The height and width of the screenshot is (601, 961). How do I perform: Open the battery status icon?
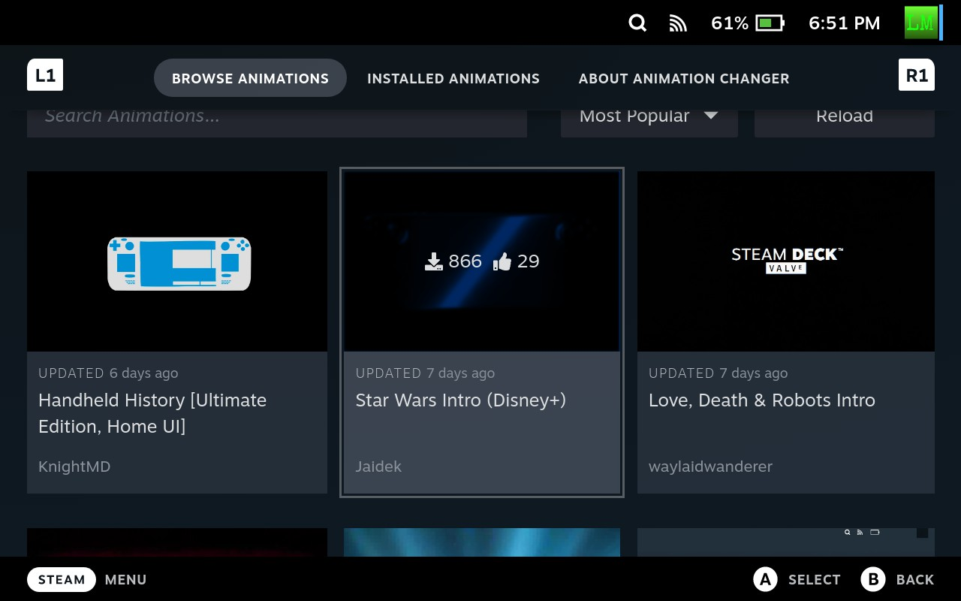coord(770,23)
